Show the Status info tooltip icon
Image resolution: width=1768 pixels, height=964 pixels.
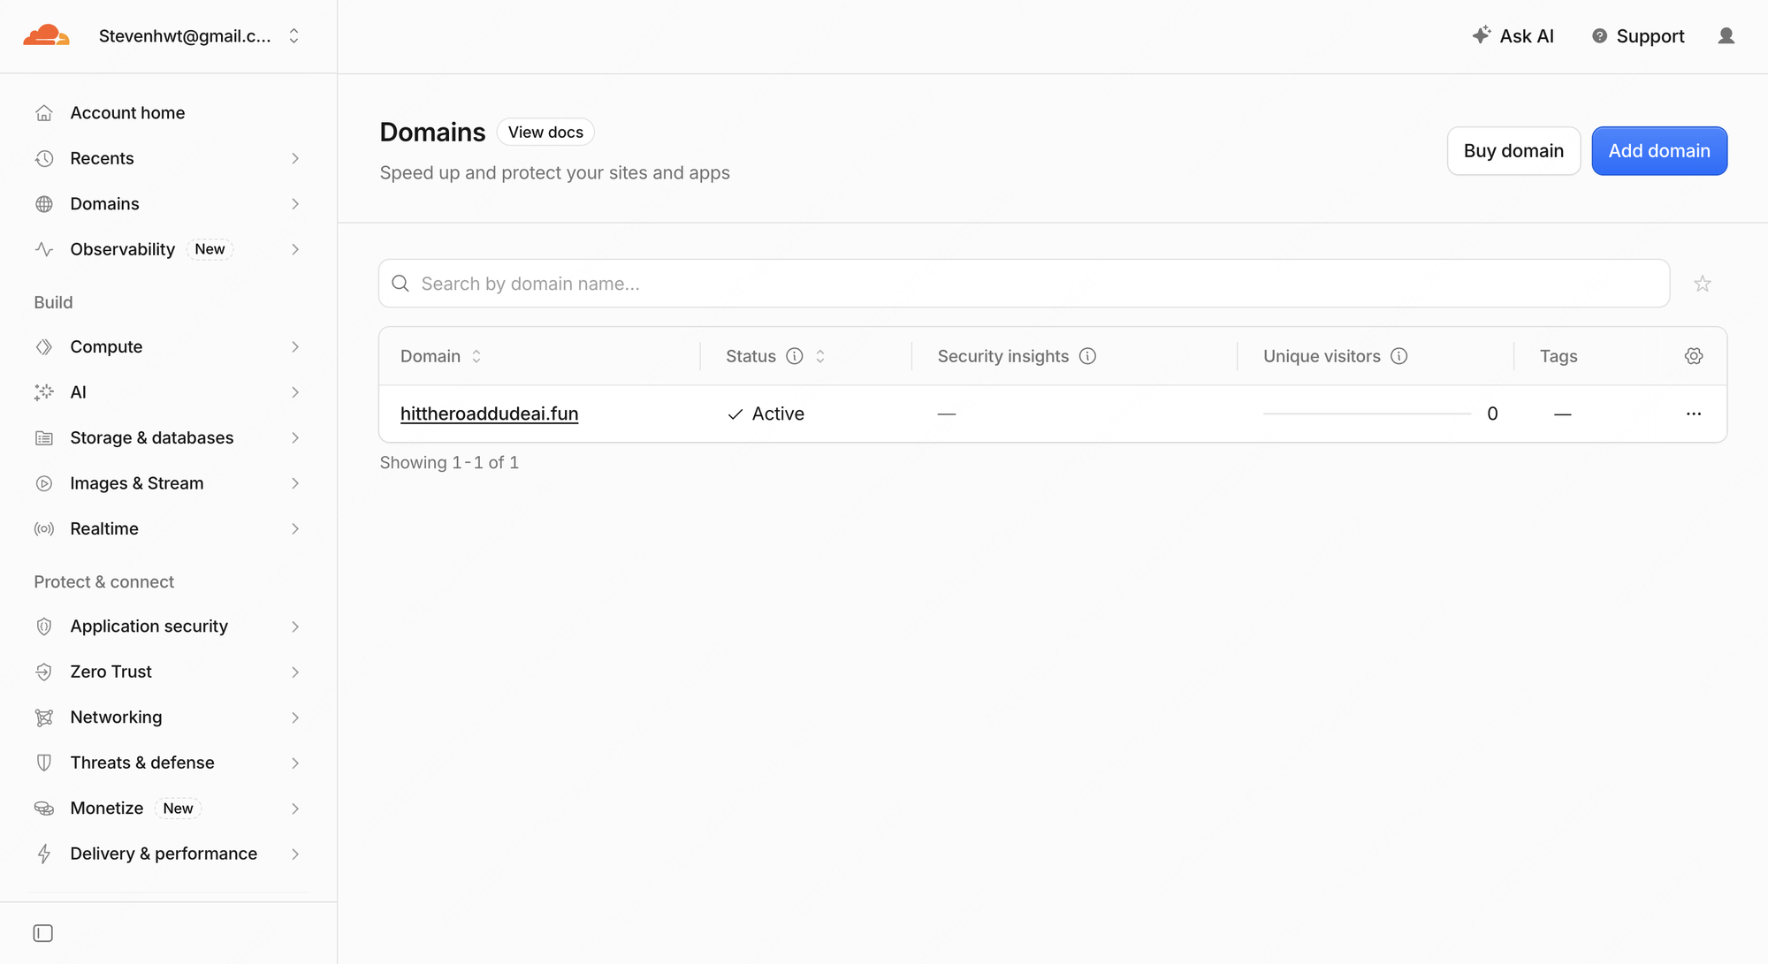pos(795,356)
